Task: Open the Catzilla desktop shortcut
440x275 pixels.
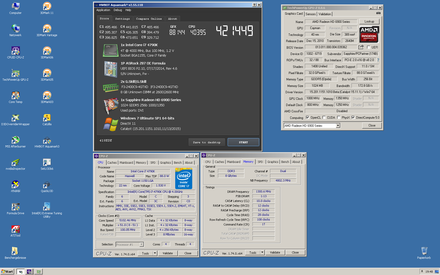Action: pos(47,119)
